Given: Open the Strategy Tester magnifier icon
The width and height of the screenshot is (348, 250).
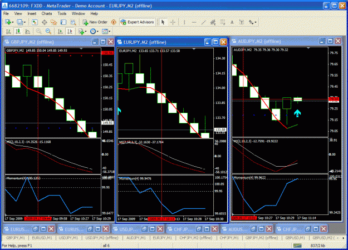Looking at the screenshot, I should (73, 22).
